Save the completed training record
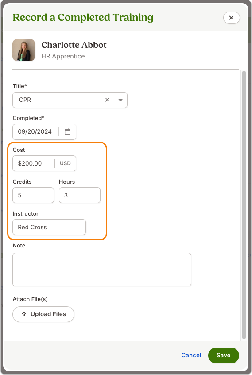252x375 pixels. [224, 355]
